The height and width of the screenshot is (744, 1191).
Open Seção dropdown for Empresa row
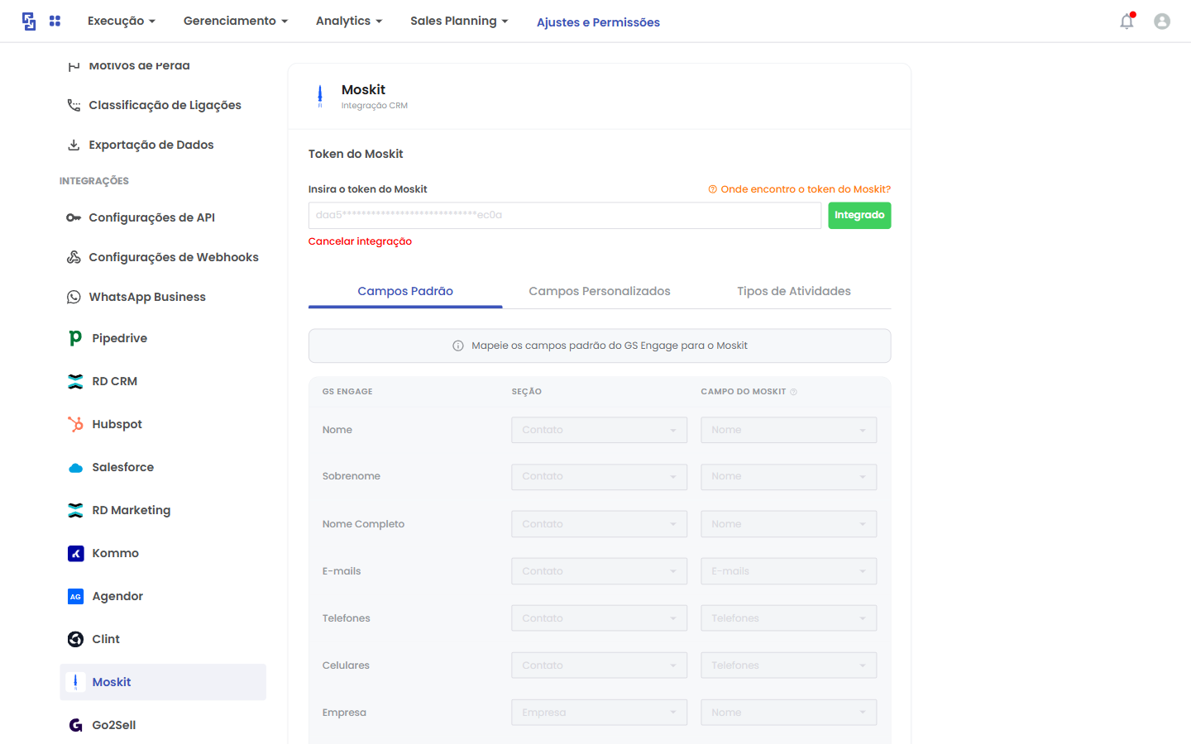(x=600, y=713)
